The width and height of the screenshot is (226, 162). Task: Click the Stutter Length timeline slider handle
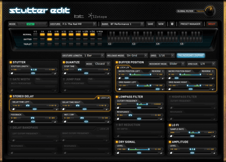[33, 73]
